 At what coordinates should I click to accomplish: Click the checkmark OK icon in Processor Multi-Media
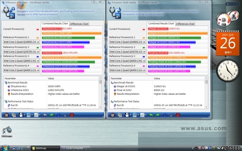[x=172, y=115]
